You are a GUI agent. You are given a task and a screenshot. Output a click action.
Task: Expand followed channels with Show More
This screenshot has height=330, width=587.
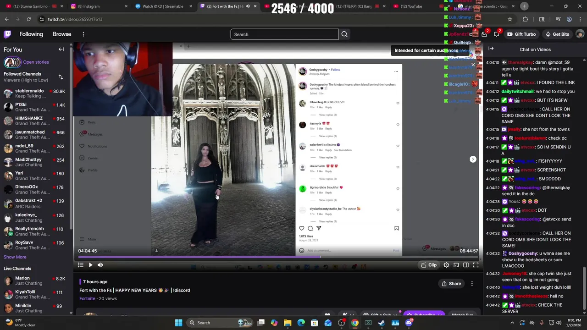coord(15,257)
